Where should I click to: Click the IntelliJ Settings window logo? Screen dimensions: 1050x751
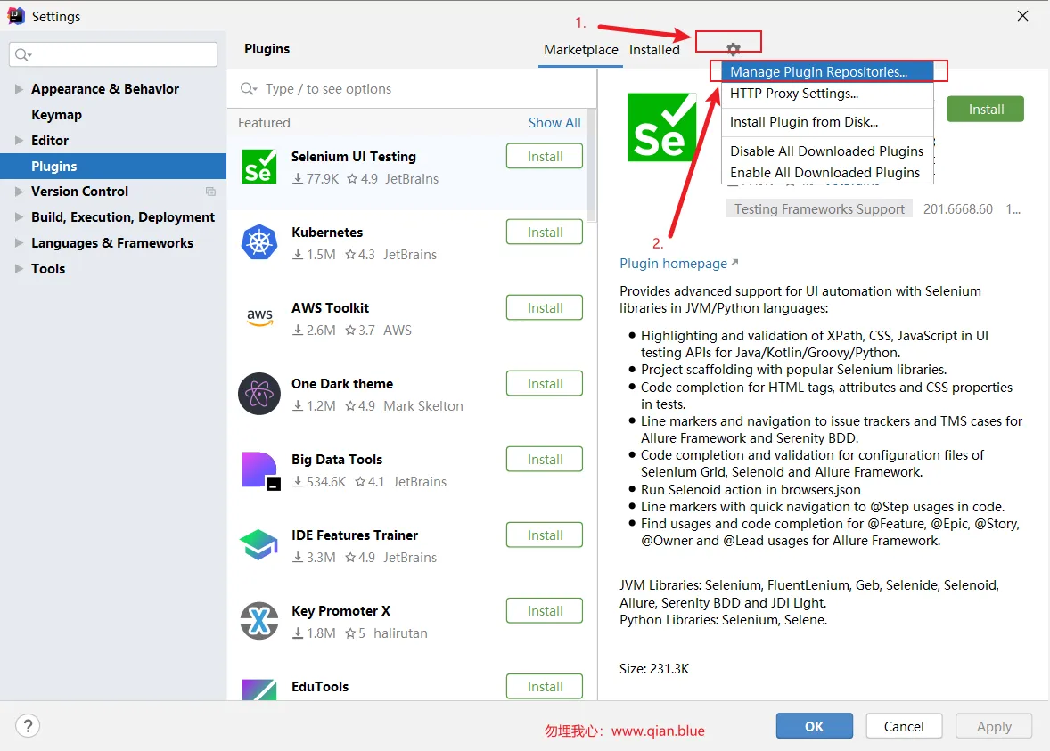coord(16,16)
